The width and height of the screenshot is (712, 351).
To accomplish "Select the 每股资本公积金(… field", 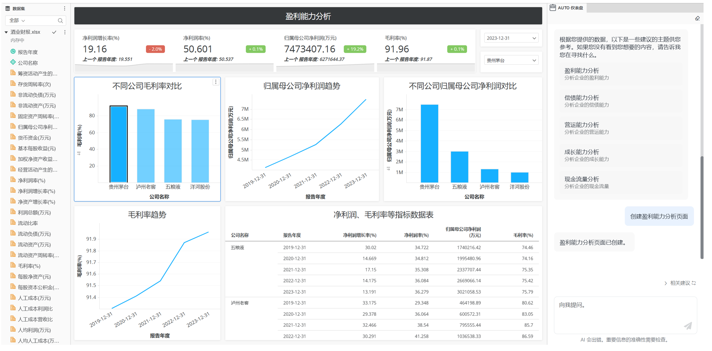I will [38, 287].
